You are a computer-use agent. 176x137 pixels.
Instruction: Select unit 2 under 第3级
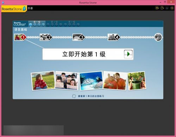point(70,25)
